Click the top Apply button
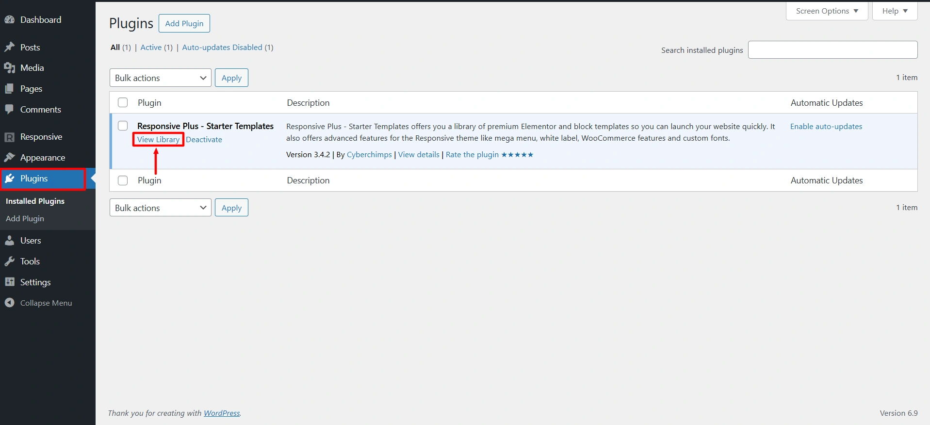The height and width of the screenshot is (425, 930). click(231, 78)
